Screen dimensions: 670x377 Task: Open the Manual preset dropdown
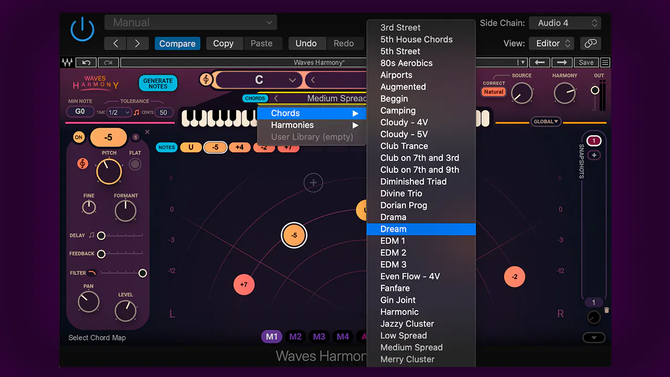(x=191, y=23)
